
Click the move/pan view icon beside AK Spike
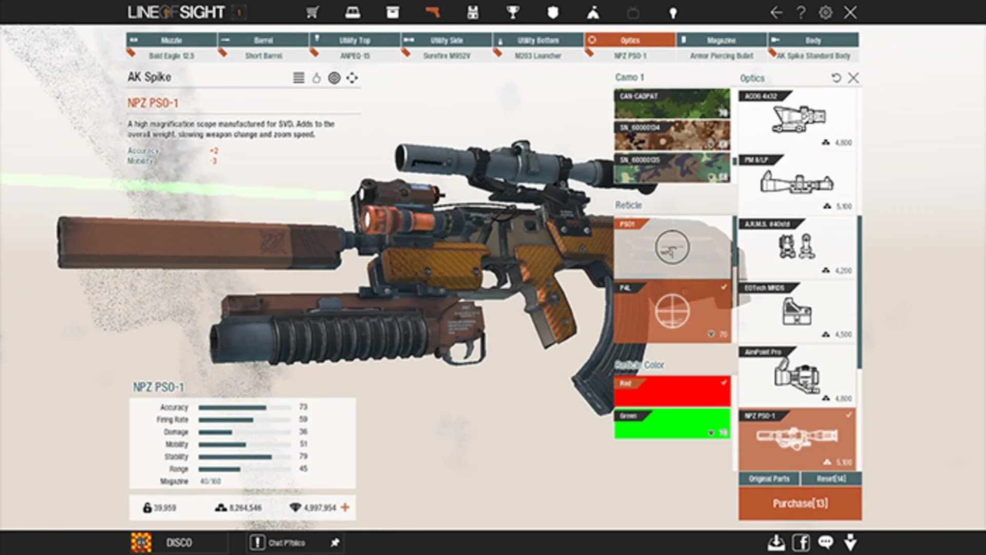pos(351,78)
